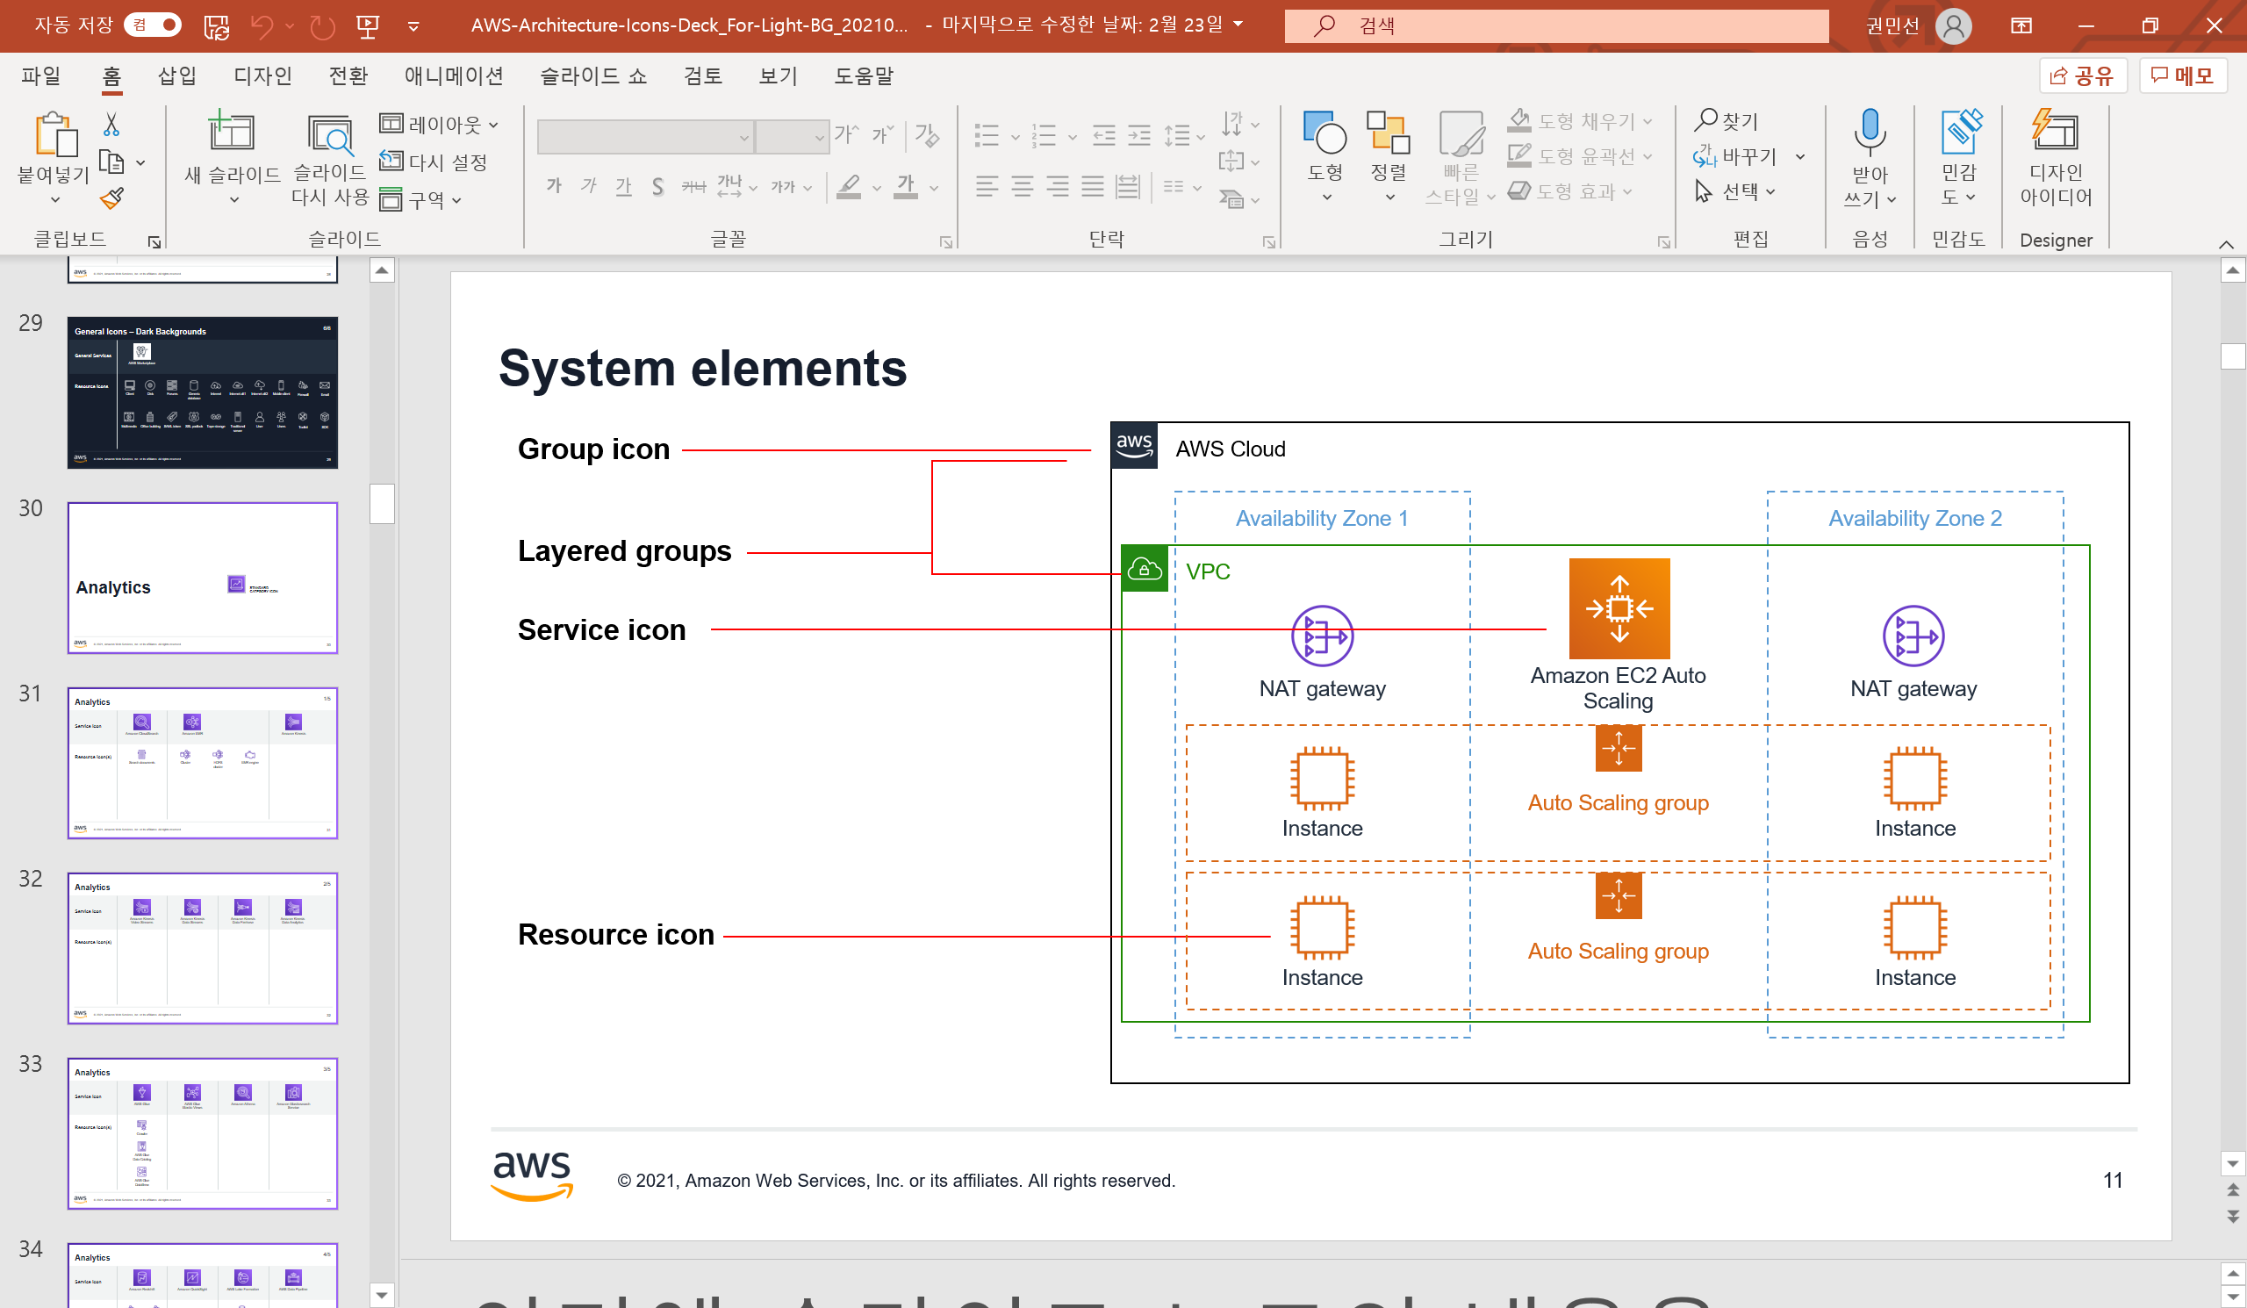Click the Cut scissors icon
This screenshot has width=2247, height=1308.
[111, 125]
